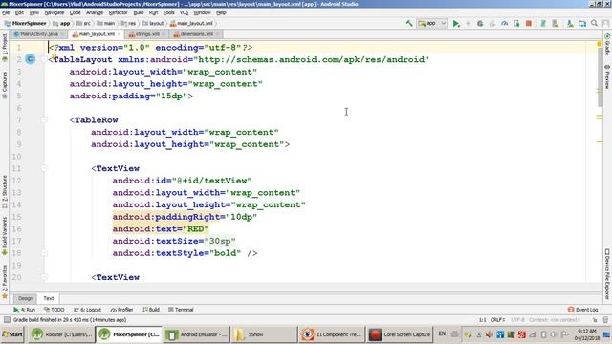Stop the running app with the red square
This screenshot has width=612, height=344.
pos(529,23)
